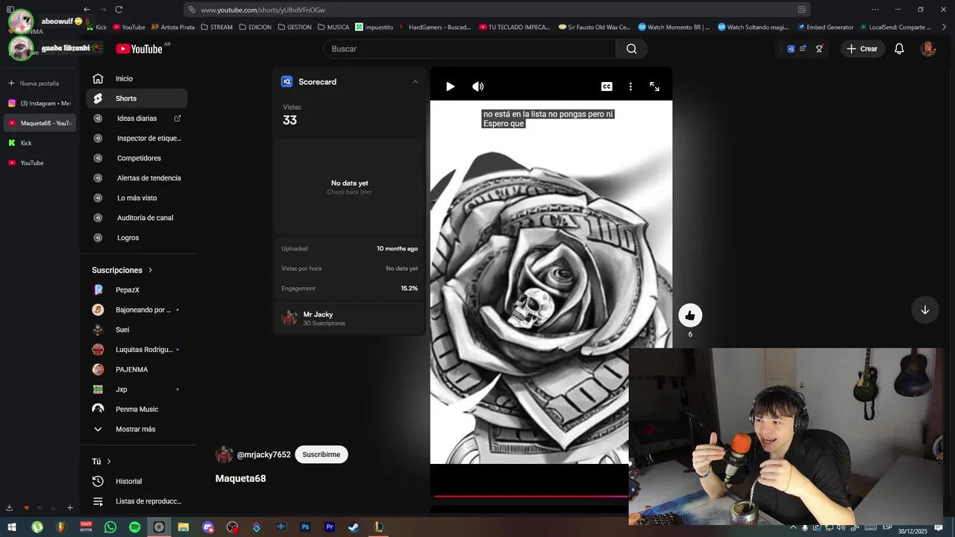This screenshot has height=537, width=955.
Task: Open PAJENMA subscription channel
Action: pos(137,369)
